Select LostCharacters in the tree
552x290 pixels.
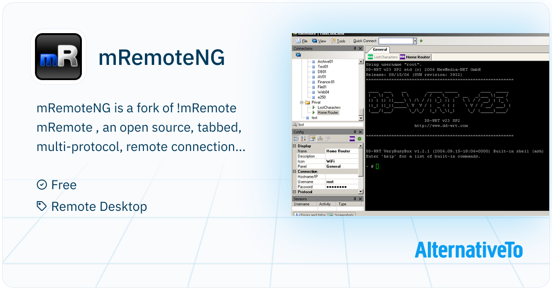tap(329, 108)
